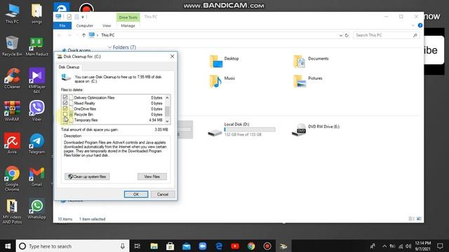This screenshot has height=252, width=449.
Task: Select DVD RW Drive (E:)
Action: (316, 129)
